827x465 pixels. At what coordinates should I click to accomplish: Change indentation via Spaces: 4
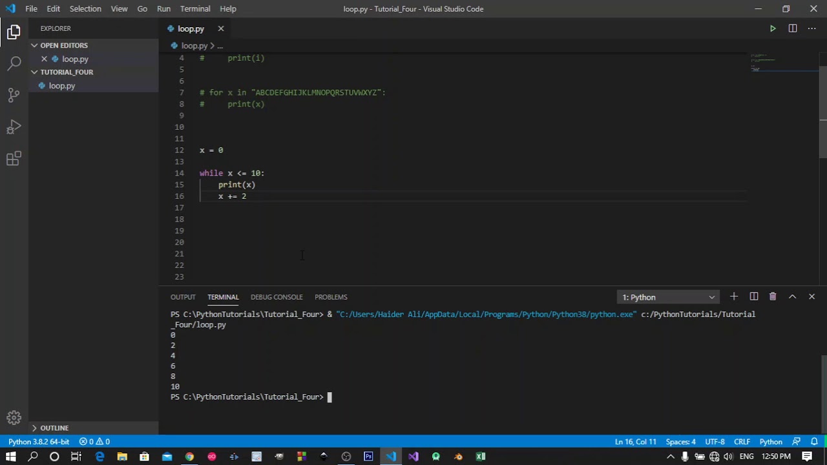[x=680, y=442]
